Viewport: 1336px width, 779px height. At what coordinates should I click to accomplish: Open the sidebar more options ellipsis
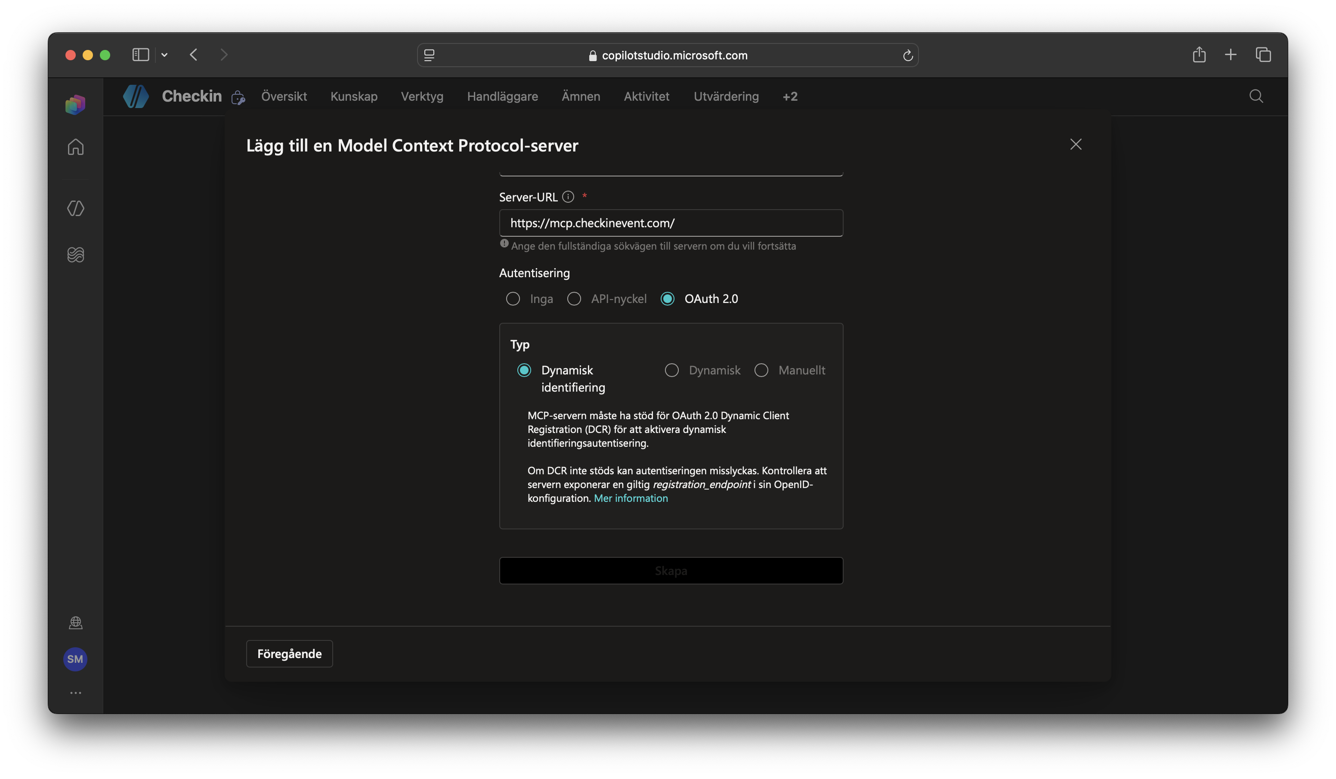click(75, 693)
